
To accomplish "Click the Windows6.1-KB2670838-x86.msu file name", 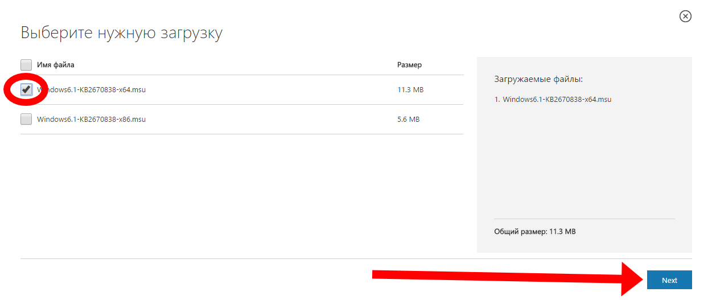I will click(x=91, y=120).
